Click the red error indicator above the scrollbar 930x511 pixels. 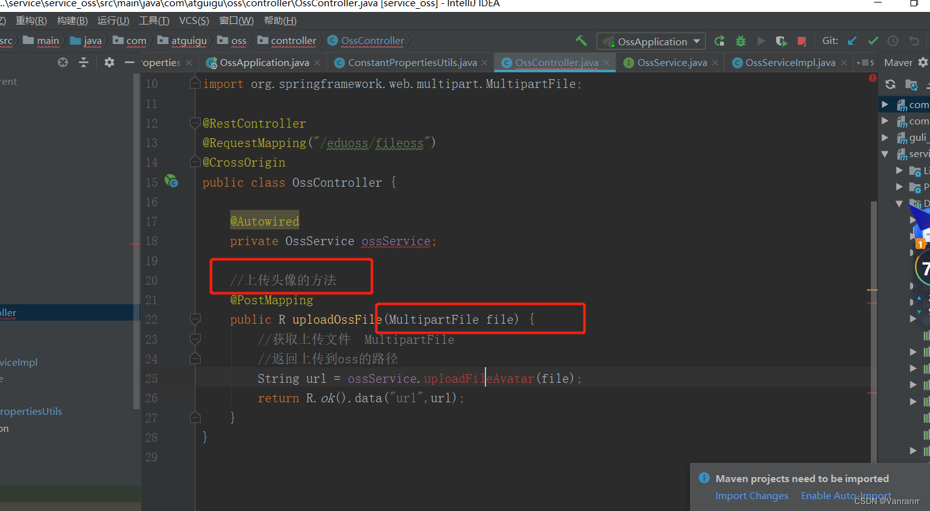[x=873, y=78]
